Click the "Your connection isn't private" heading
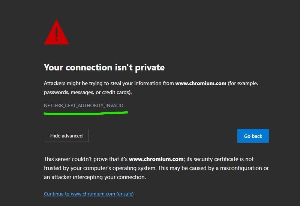The image size is (300, 206). click(104, 67)
